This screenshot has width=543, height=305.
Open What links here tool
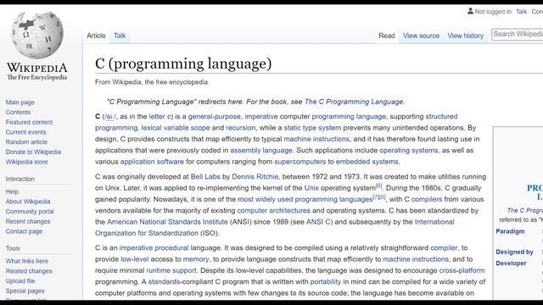click(26, 261)
